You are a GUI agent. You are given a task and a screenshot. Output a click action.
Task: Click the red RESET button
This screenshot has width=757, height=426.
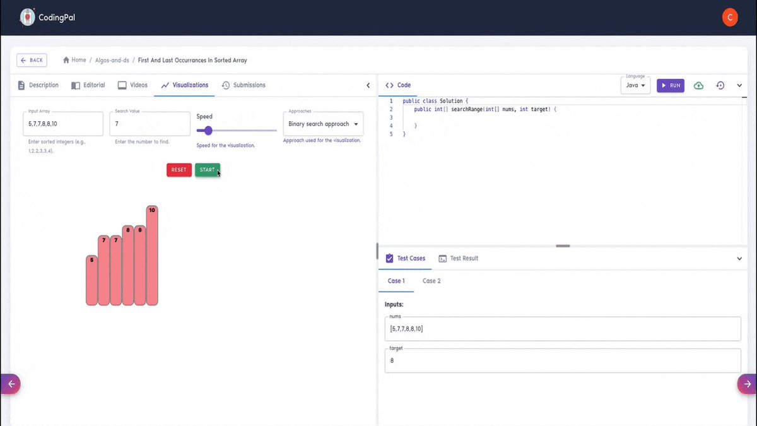coord(179,170)
